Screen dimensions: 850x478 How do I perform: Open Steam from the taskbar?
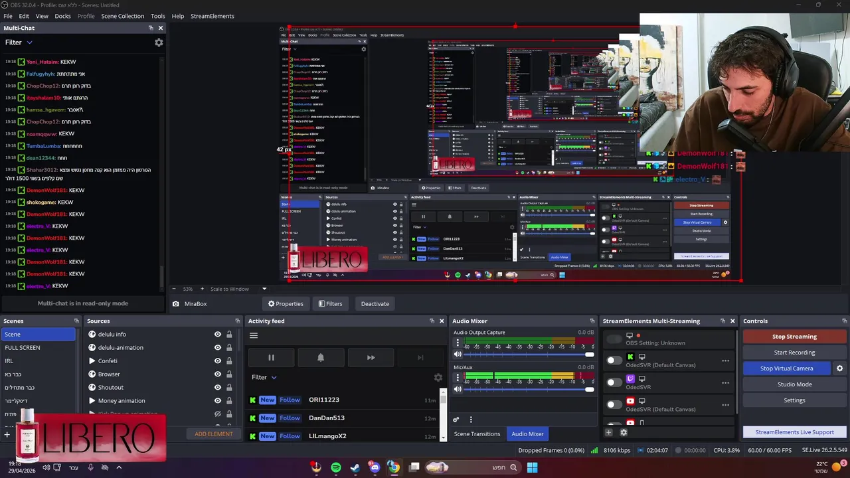click(x=355, y=467)
